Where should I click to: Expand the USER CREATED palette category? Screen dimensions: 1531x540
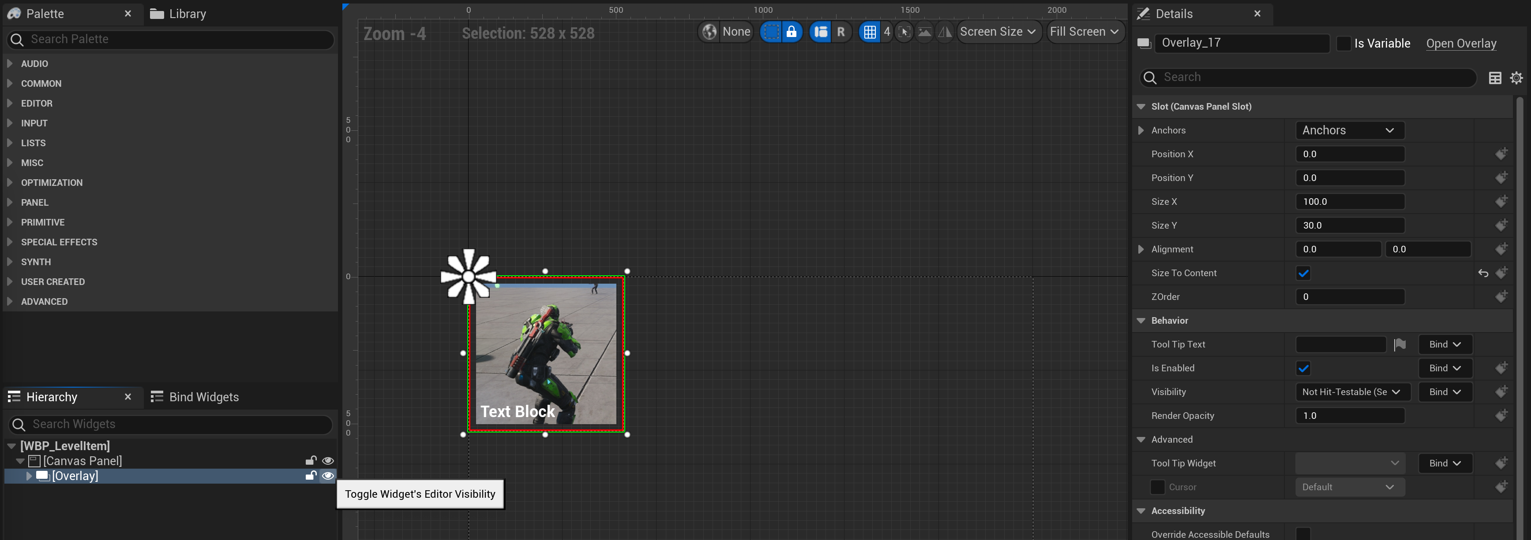[10, 281]
